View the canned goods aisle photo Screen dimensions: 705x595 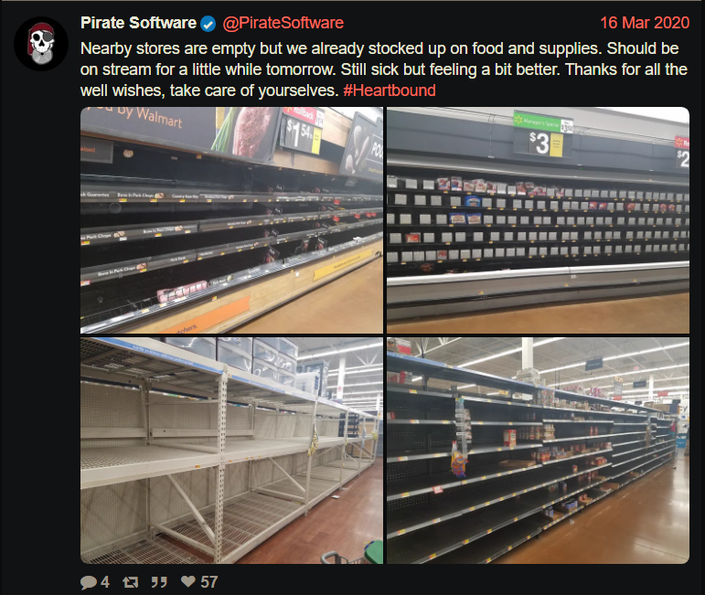tap(539, 451)
